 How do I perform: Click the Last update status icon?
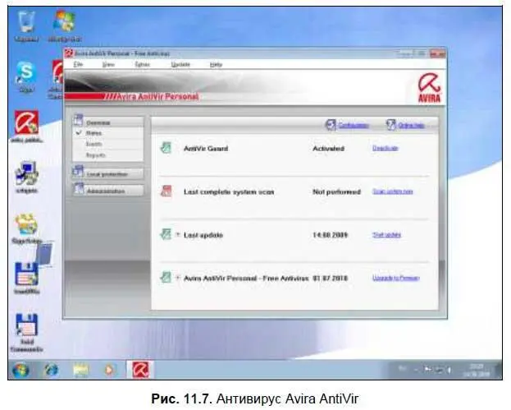[x=166, y=234]
